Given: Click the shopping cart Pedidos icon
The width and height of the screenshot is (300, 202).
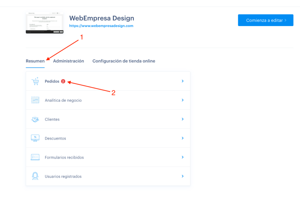Looking at the screenshot, I should tap(35, 81).
